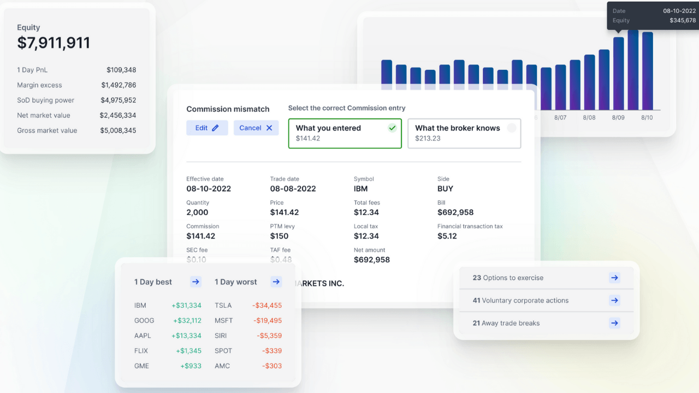699x393 pixels.
Task: Click the X icon on Cancel button
Action: click(x=269, y=128)
